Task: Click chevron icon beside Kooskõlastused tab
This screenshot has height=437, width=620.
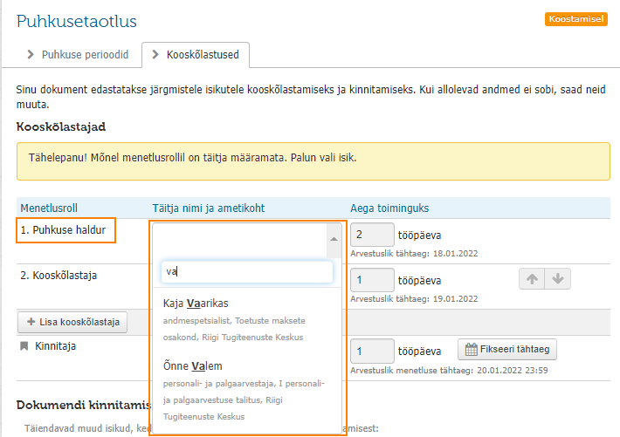Action: (x=155, y=54)
